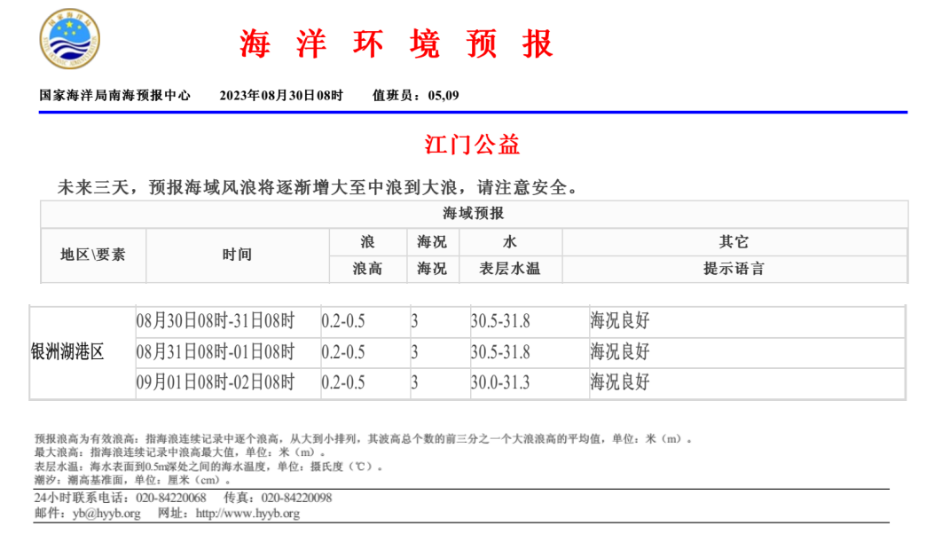Select the fax number 020-84220098
Viewport: 942px width, 542px height.
(x=296, y=499)
